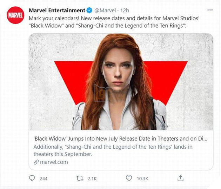Click the marvel.com domain link
This screenshot has height=189, width=221.
click(x=54, y=162)
